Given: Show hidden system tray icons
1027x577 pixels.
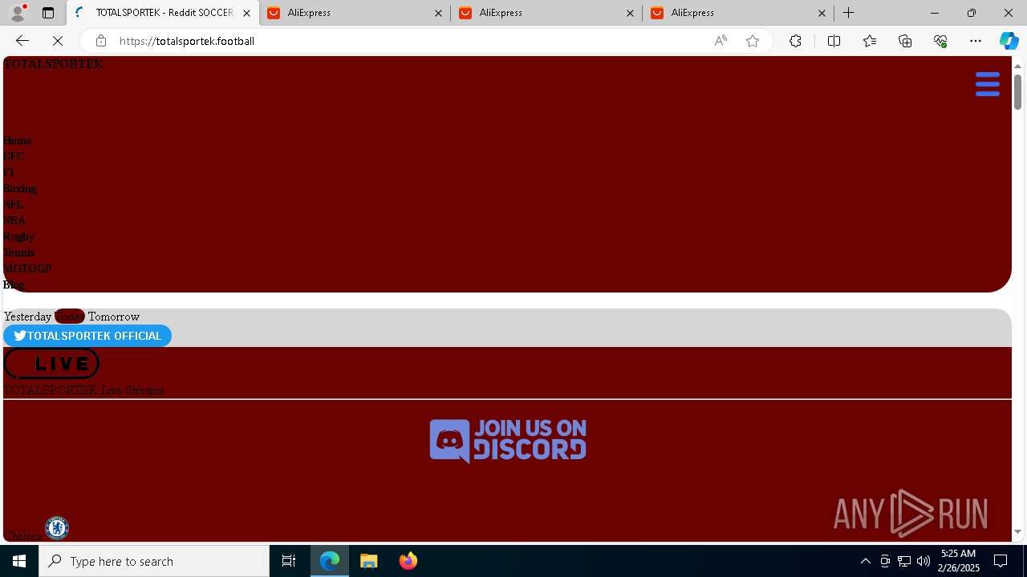Looking at the screenshot, I should [x=865, y=561].
